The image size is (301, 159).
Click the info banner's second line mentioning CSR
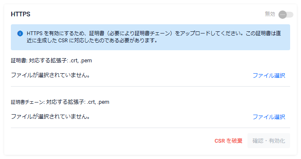92,40
